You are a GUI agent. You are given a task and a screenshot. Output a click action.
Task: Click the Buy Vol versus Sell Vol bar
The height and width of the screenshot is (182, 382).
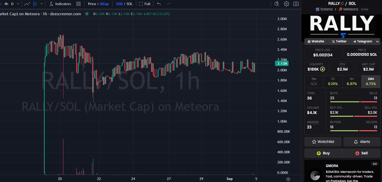(x=354, y=116)
